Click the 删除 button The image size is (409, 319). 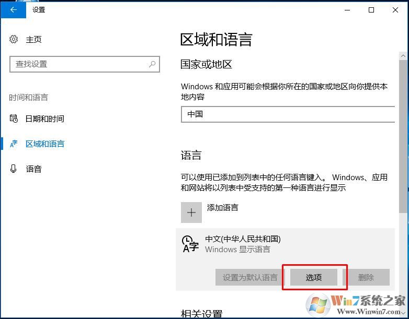click(366, 277)
